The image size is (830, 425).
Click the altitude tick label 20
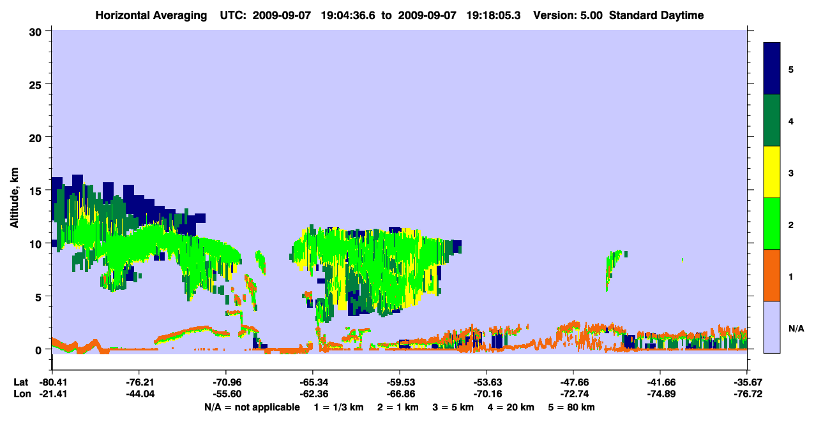pyautogui.click(x=36, y=137)
